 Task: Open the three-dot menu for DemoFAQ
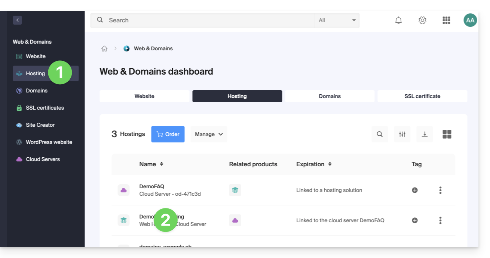click(440, 190)
